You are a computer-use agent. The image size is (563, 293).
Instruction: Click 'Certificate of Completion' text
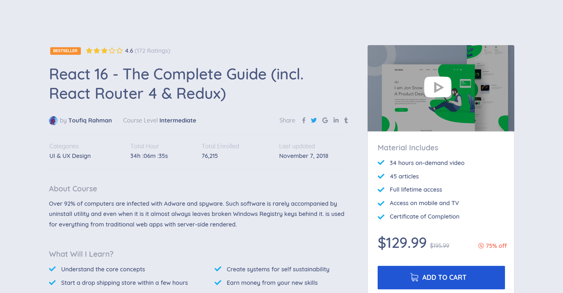tap(424, 217)
